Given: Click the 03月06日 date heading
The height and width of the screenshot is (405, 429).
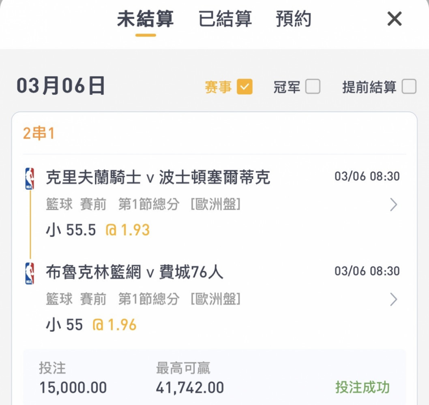Looking at the screenshot, I should (x=61, y=86).
